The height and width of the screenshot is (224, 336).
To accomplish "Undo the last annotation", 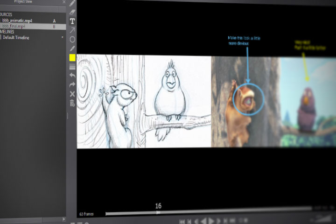I will [72, 76].
